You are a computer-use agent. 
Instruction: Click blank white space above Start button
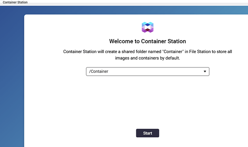point(147,108)
